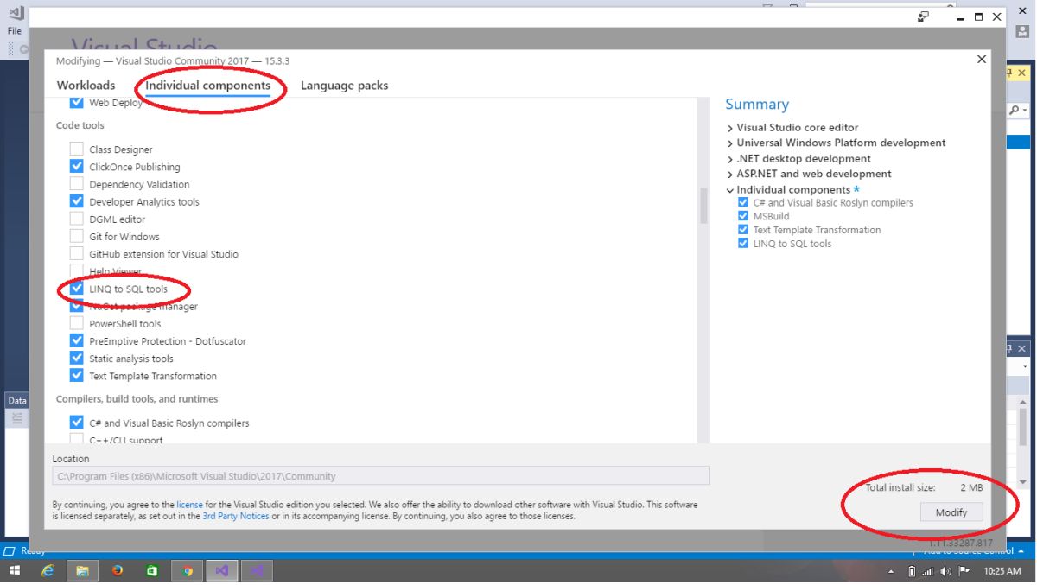Check GitHub extension for Visual Studio
Screen dimensions: 1037x585
pyautogui.click(x=77, y=254)
